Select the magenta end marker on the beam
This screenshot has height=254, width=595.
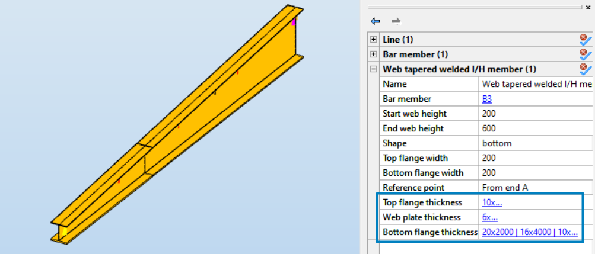(294, 22)
